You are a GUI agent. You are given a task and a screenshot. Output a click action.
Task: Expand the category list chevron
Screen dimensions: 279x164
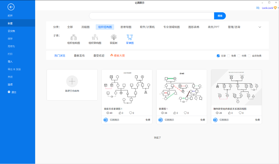tap(260, 27)
